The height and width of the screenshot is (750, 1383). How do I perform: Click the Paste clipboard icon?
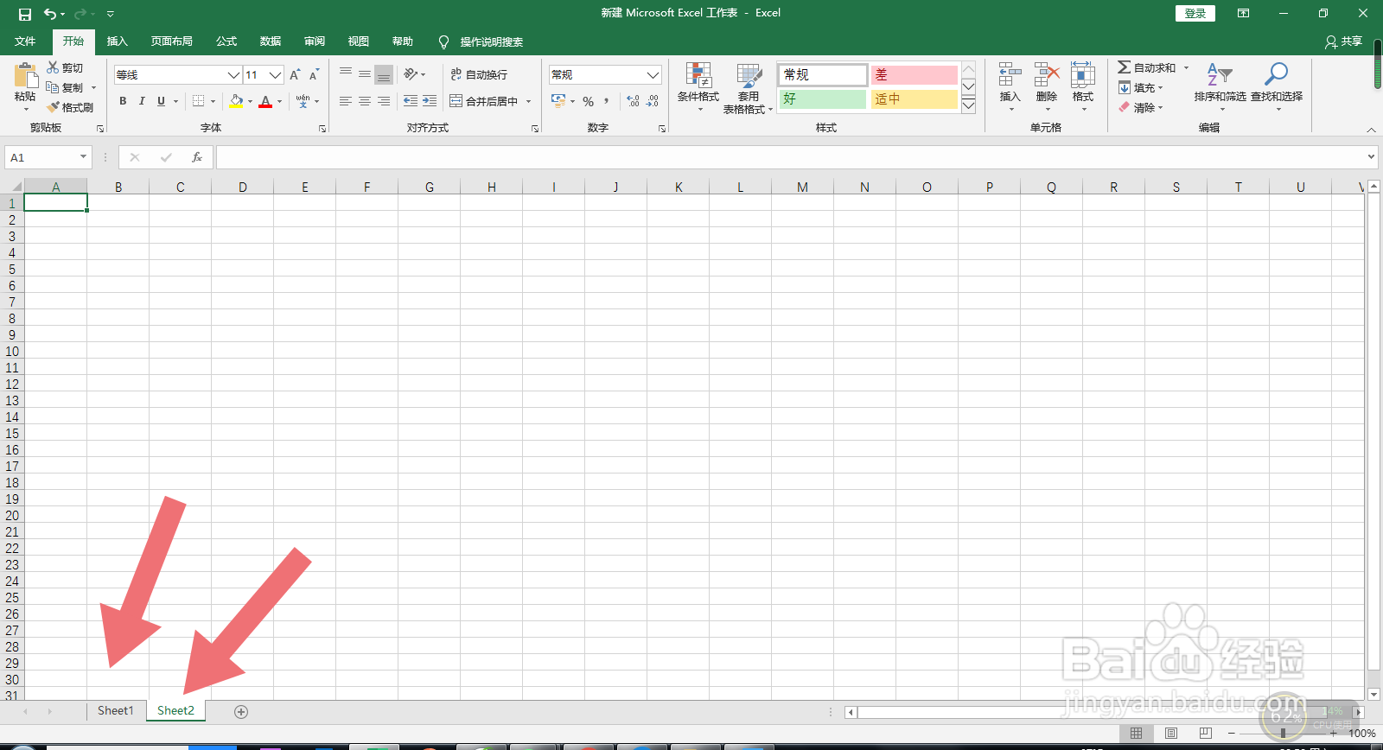click(x=26, y=76)
